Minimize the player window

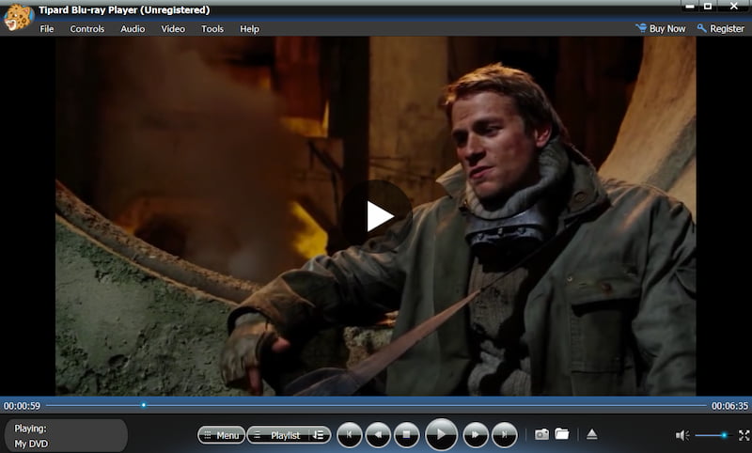tap(690, 7)
